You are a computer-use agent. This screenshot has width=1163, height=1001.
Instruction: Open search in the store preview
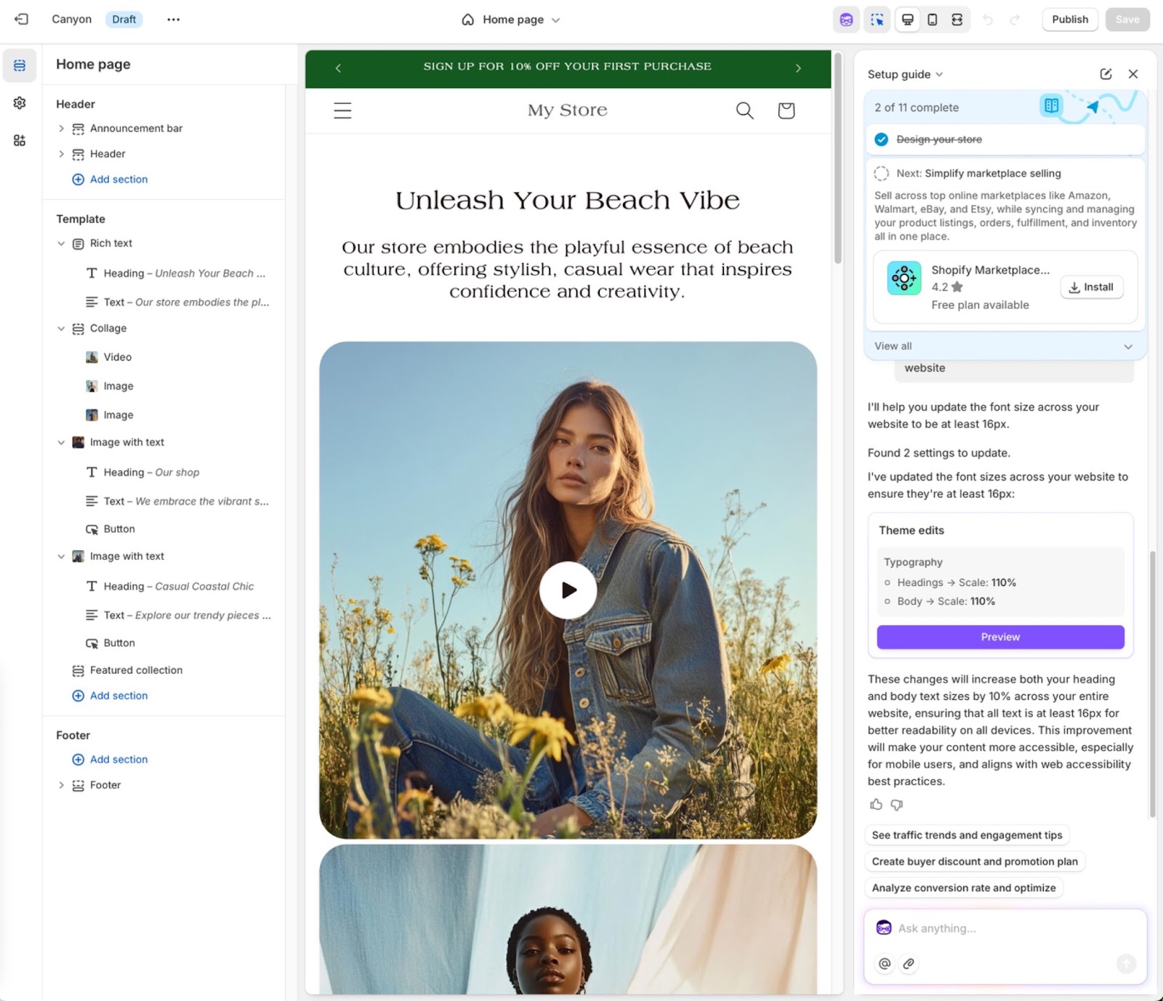click(x=744, y=110)
